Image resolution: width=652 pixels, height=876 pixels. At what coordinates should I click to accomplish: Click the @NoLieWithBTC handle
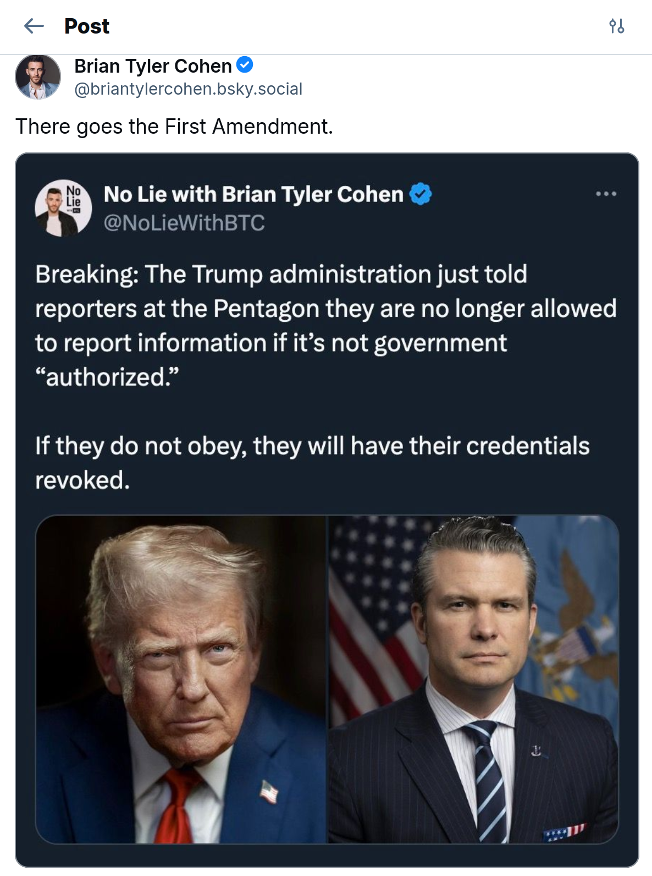184,223
